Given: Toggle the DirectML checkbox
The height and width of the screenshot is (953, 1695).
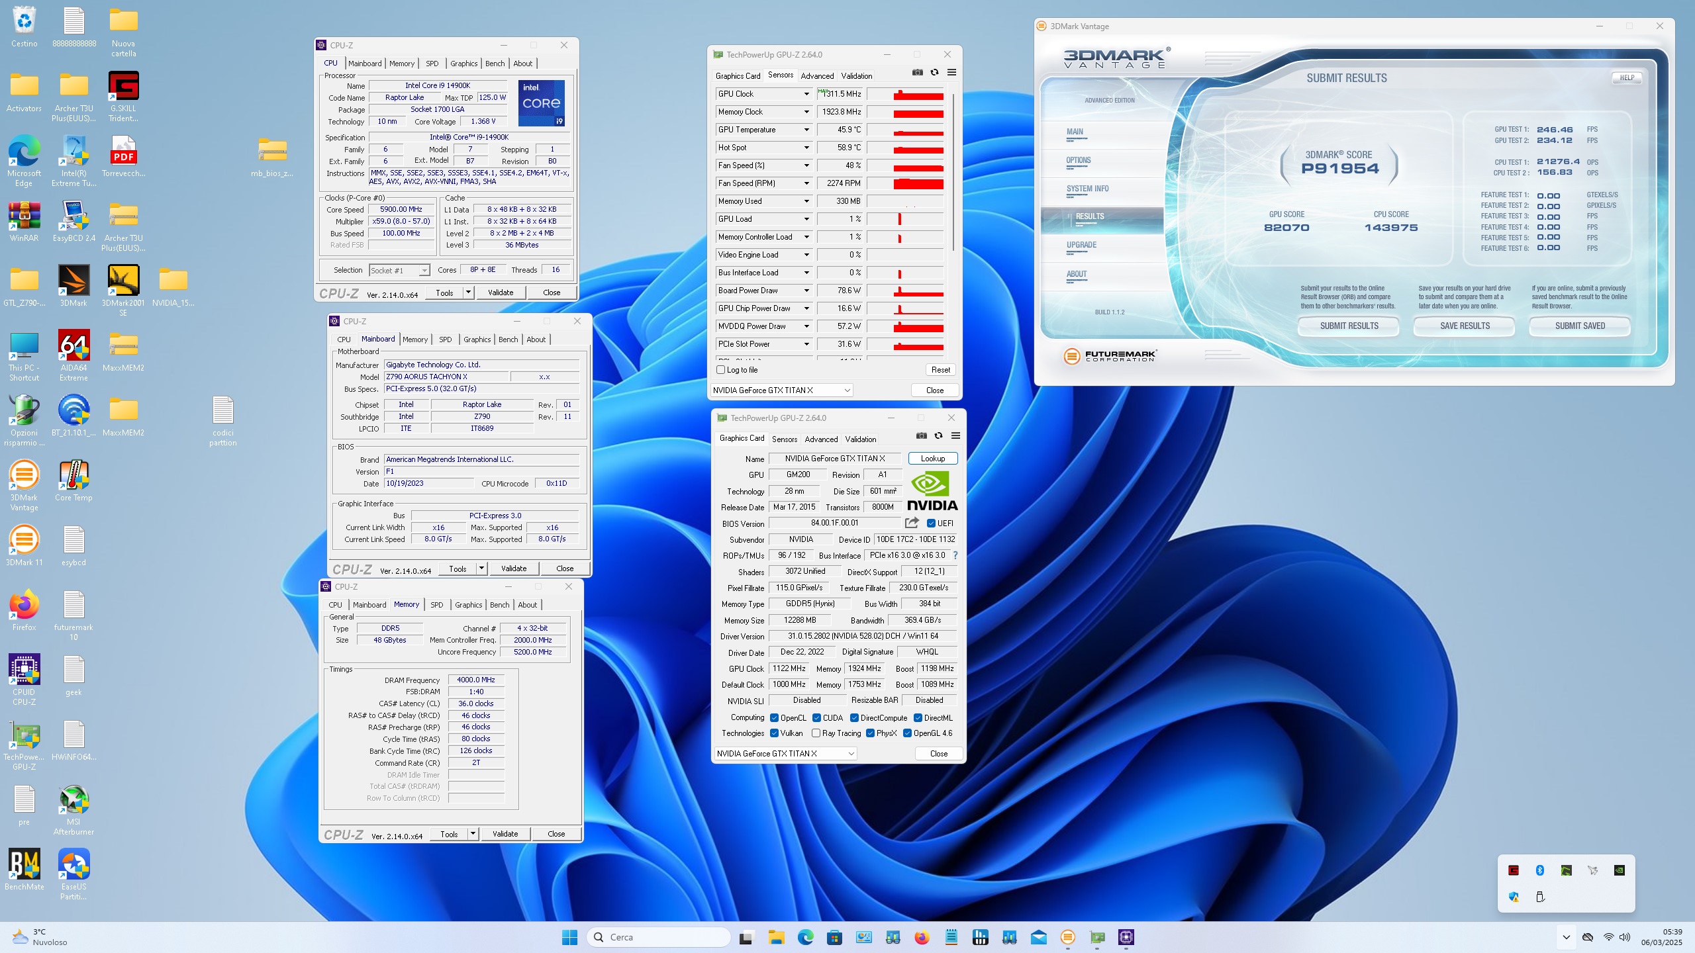Looking at the screenshot, I should [918, 718].
